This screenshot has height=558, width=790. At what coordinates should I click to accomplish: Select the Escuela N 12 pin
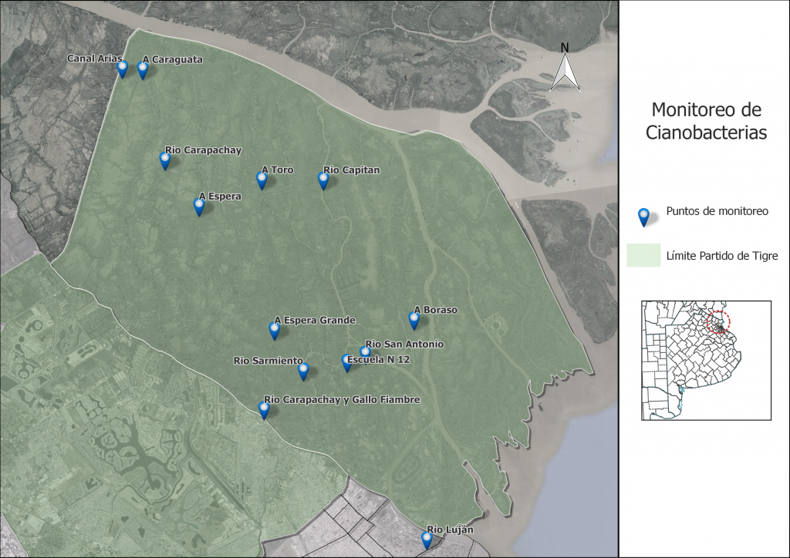[x=346, y=363]
